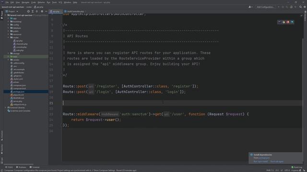Click the Select Opened File target icon
The image size is (307, 172).
[x=28, y=11]
